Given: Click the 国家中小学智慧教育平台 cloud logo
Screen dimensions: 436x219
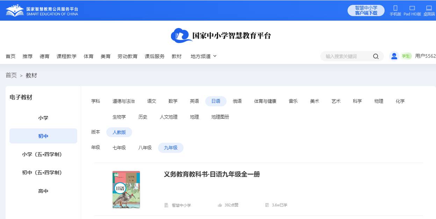Looking at the screenshot, I should pos(221,35).
